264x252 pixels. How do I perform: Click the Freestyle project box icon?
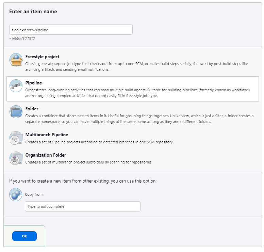click(x=16, y=60)
